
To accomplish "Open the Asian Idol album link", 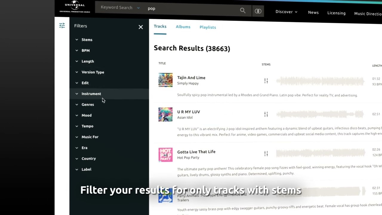I will tap(185, 117).
